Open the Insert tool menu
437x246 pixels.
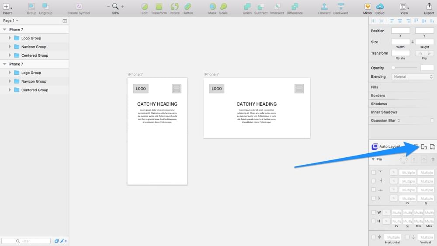coord(6,7)
